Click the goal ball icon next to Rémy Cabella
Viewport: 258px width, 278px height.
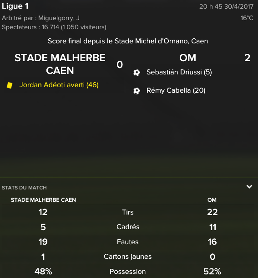pos(137,91)
